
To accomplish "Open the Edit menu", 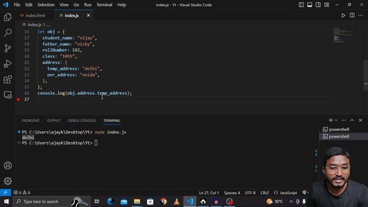I will click(29, 5).
